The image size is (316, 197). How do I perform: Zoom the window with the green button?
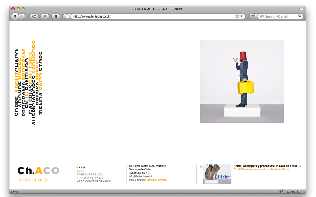pos(23,9)
